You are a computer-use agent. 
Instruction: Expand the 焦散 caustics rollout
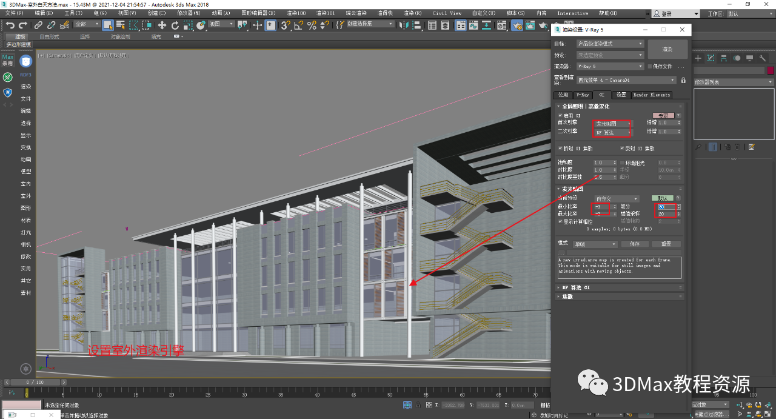click(619, 297)
